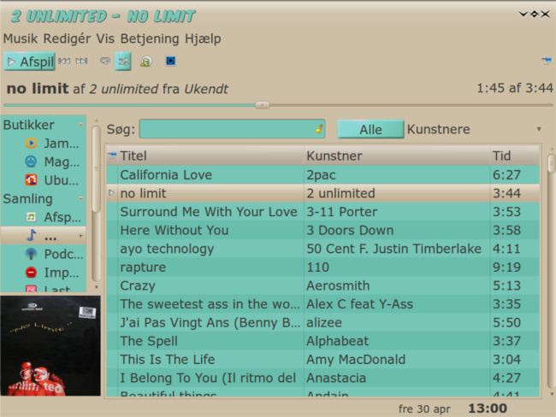Open the Vis menu
Screen dimensions: 556x417
pyautogui.click(x=105, y=38)
